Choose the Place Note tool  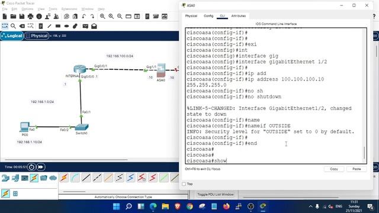click(x=41, y=26)
